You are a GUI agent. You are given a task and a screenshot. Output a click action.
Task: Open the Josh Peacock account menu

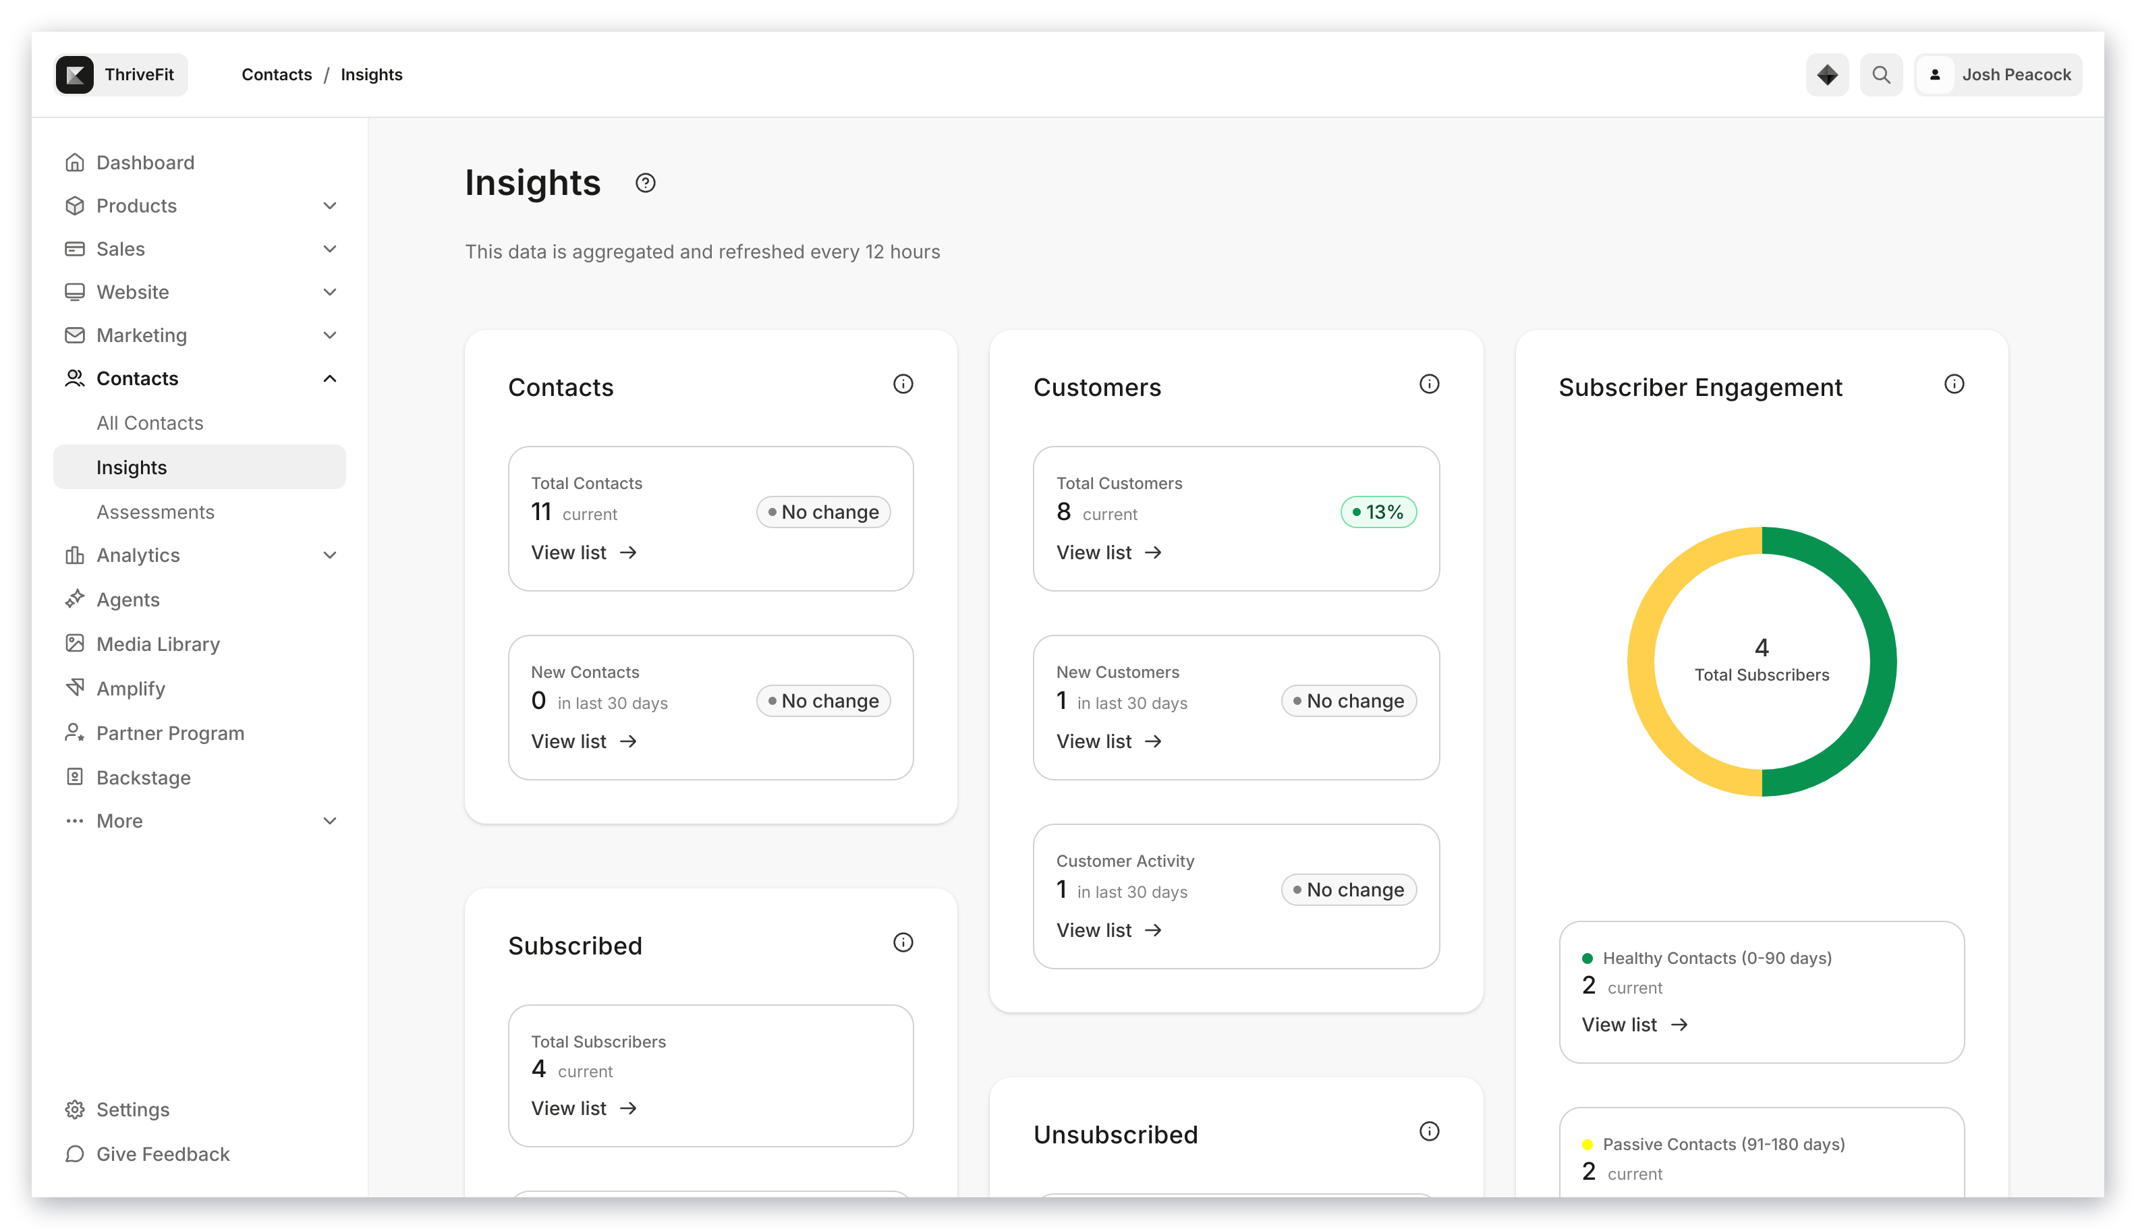coord(1998,74)
